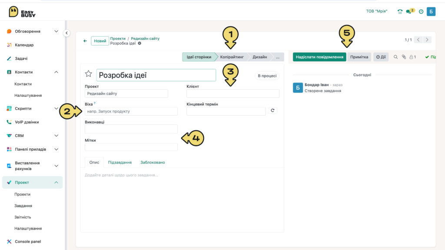The height and width of the screenshot is (250, 445).
Task: Go to previous record arrow
Action: [x=418, y=39]
